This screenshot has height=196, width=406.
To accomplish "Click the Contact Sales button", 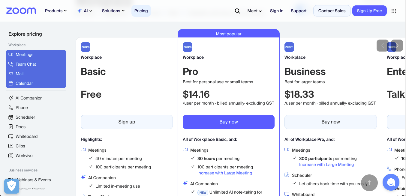I will tap(332, 11).
